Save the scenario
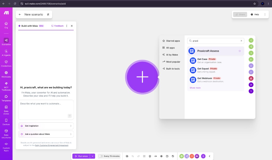Viewport: 272px width, 160px height. [x=127, y=156]
